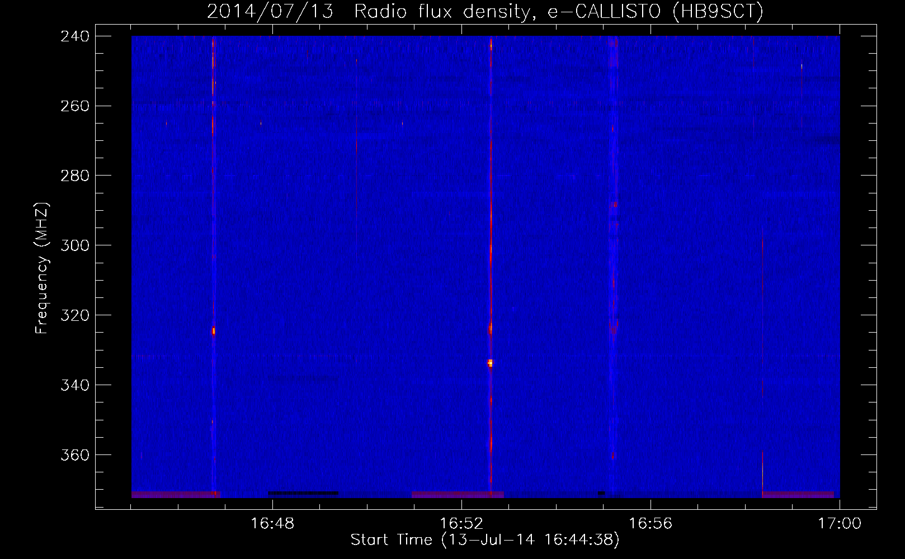The height and width of the screenshot is (559, 905).
Task: Select the 360 frequency tick label
Action: coord(74,455)
